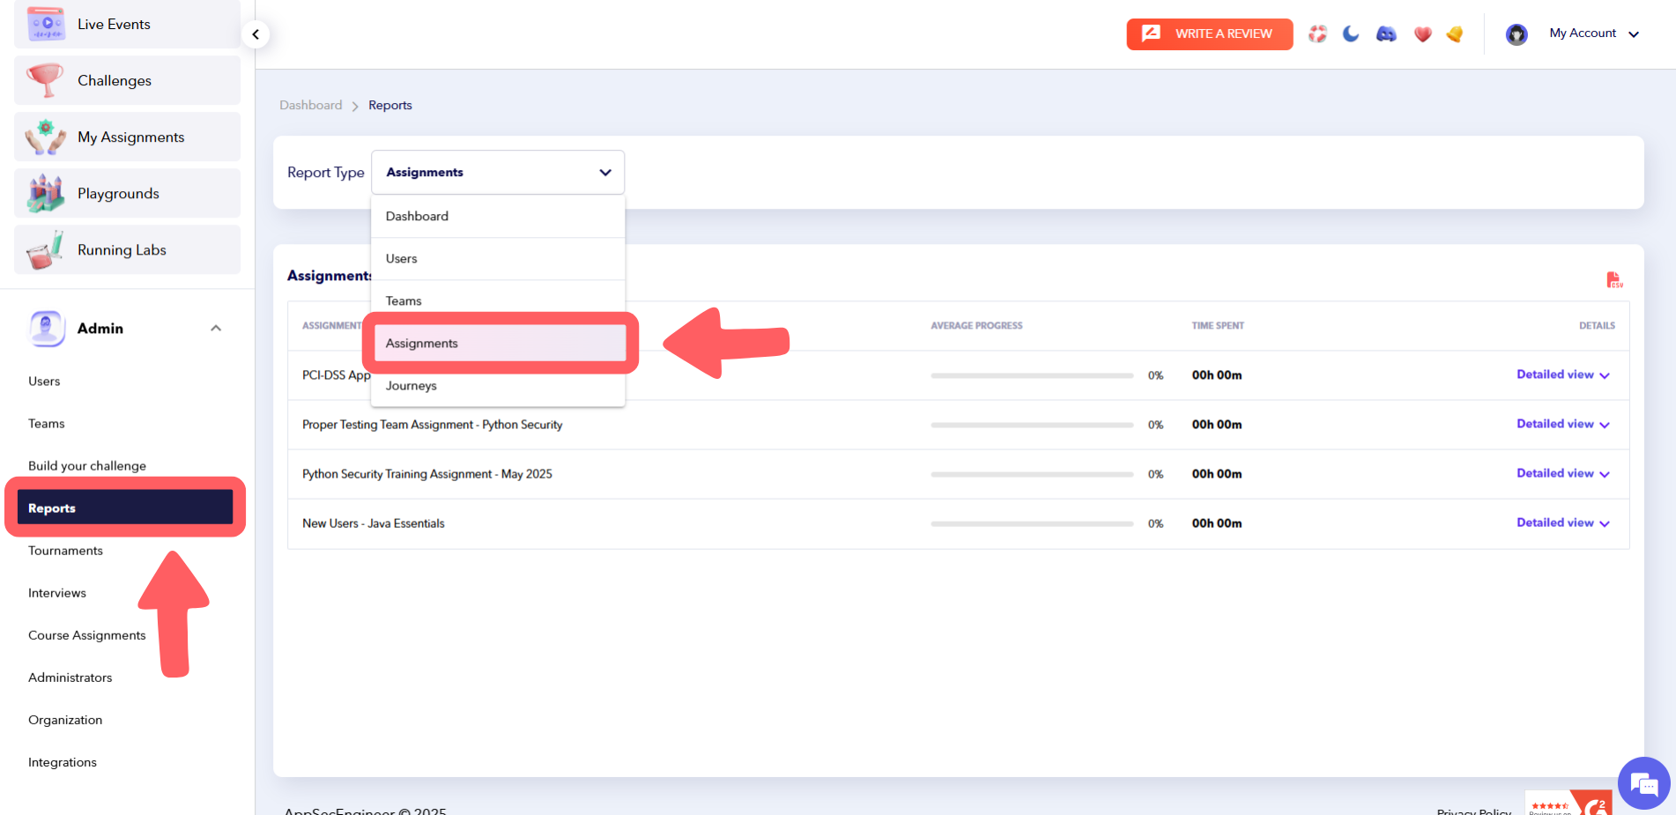Image resolution: width=1676 pixels, height=815 pixels.
Task: Expand the My Account menu
Action: [1594, 33]
